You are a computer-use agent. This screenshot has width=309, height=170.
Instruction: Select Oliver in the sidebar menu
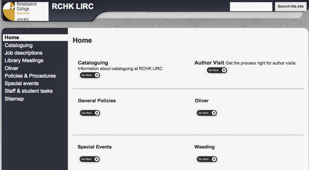pyautogui.click(x=11, y=68)
